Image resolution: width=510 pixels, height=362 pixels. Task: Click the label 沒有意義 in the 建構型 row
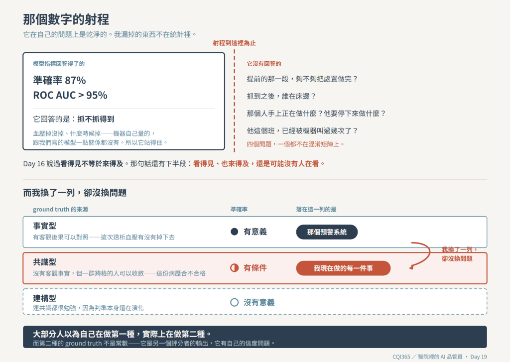click(x=259, y=302)
